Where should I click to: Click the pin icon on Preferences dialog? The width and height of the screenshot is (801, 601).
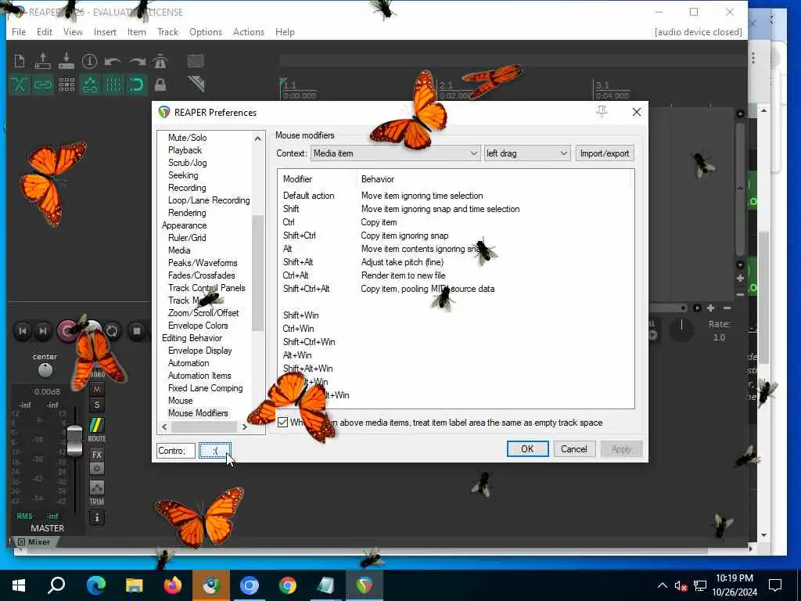pyautogui.click(x=602, y=111)
